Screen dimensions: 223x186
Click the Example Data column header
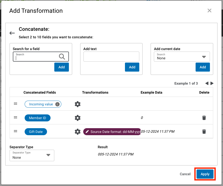click(x=151, y=92)
